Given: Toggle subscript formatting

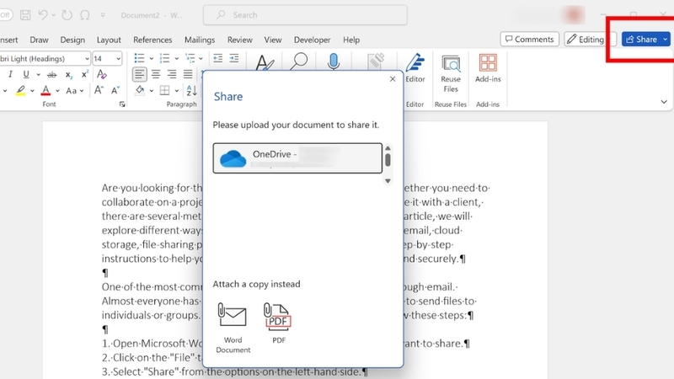Looking at the screenshot, I should 69,74.
